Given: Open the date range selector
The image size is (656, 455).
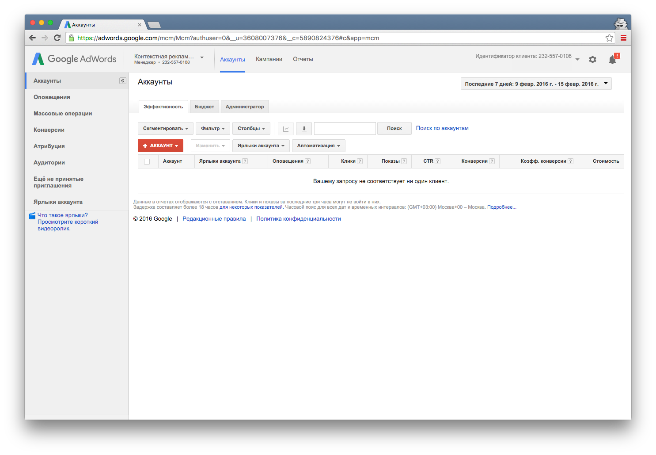Looking at the screenshot, I should coord(536,84).
